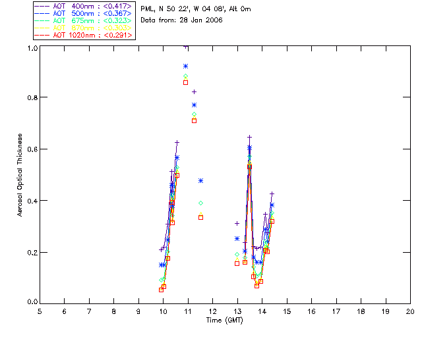Click the 10 x-axis tick label

click(163, 311)
